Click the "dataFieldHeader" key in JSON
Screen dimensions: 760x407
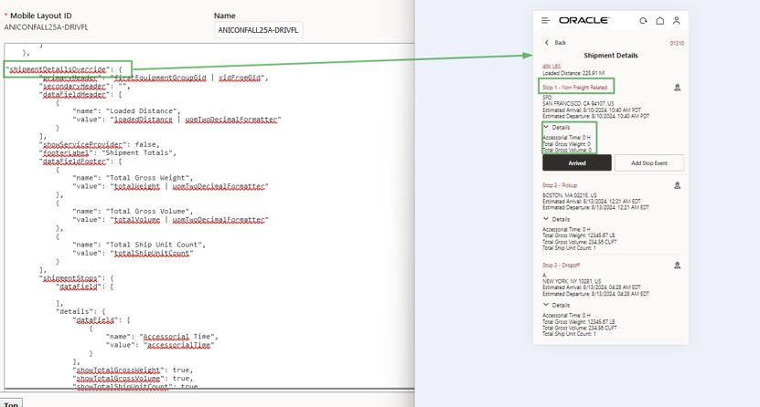(x=75, y=95)
